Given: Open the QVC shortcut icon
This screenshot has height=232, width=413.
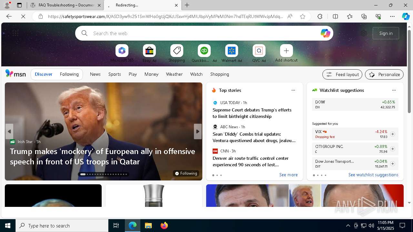Looking at the screenshot, I should pyautogui.click(x=259, y=51).
